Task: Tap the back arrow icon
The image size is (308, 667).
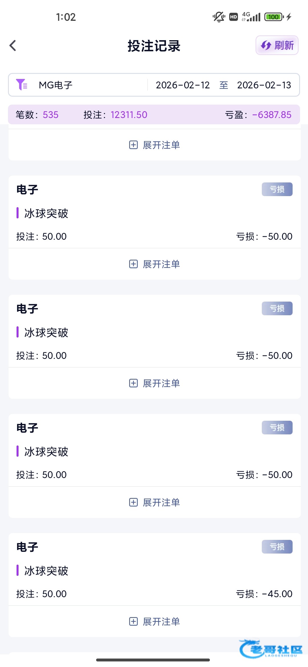Action: 13,46
